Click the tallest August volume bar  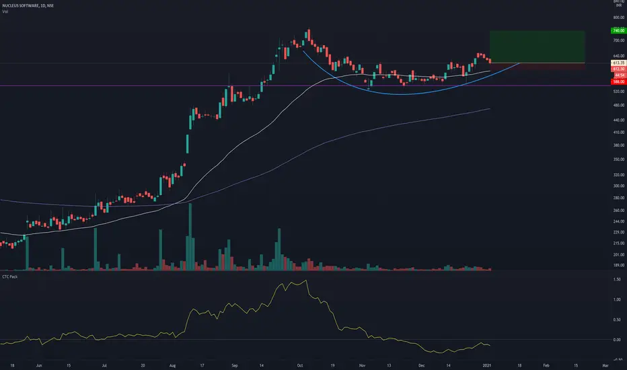point(190,237)
